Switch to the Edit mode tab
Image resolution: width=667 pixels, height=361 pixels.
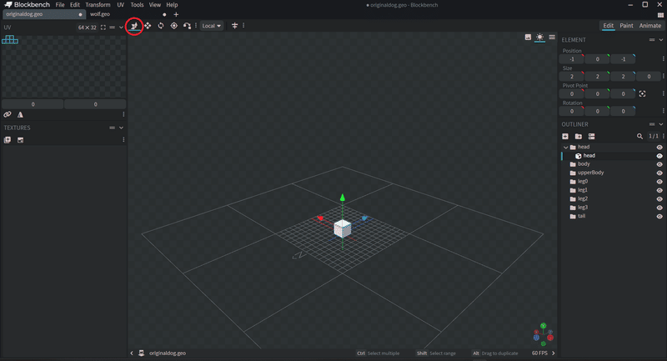pyautogui.click(x=609, y=26)
